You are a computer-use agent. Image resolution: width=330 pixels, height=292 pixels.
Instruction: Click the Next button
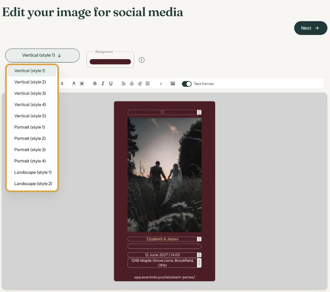pyautogui.click(x=310, y=28)
